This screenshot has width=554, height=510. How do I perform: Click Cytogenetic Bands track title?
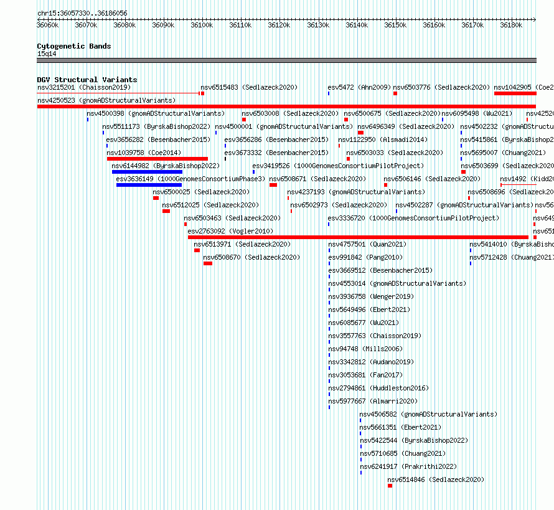(74, 46)
